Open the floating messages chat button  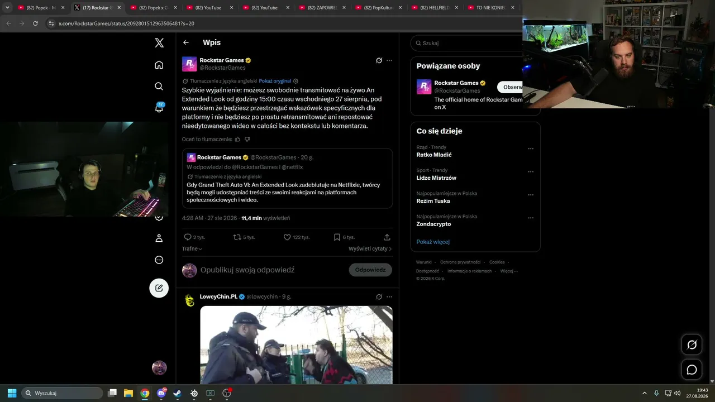692,370
